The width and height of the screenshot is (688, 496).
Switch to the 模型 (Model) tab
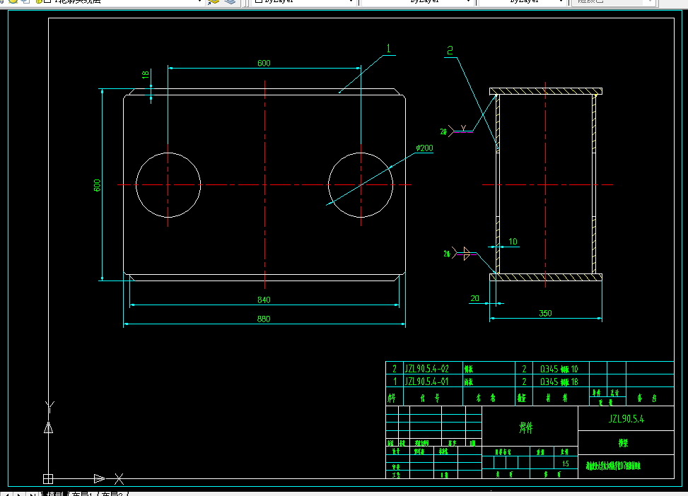pyautogui.click(x=55, y=493)
